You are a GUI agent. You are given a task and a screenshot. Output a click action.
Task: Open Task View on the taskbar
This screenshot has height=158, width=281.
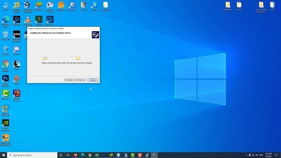pyautogui.click(x=68, y=155)
